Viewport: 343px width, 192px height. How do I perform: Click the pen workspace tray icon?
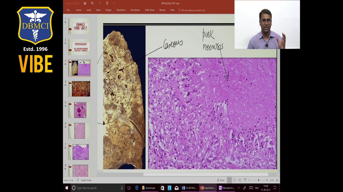[245, 188]
